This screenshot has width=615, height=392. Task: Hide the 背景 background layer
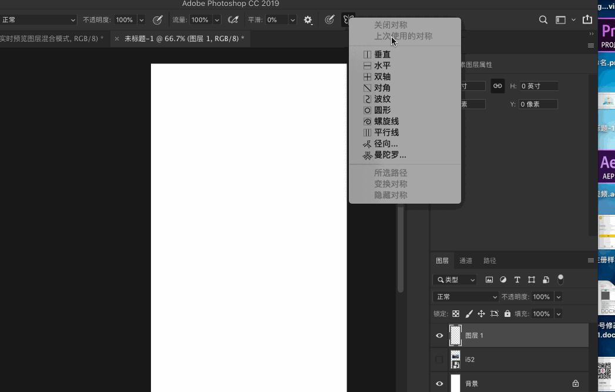click(439, 383)
